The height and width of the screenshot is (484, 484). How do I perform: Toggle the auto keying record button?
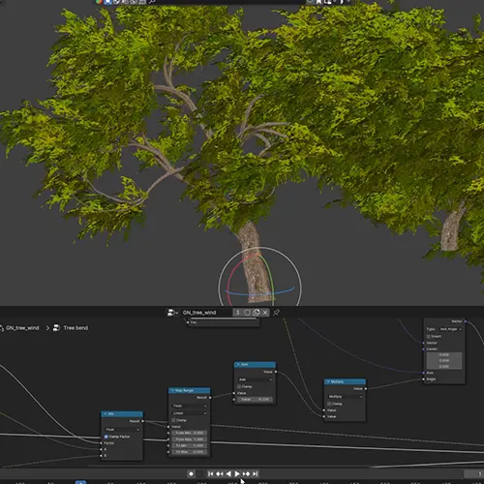191,473
